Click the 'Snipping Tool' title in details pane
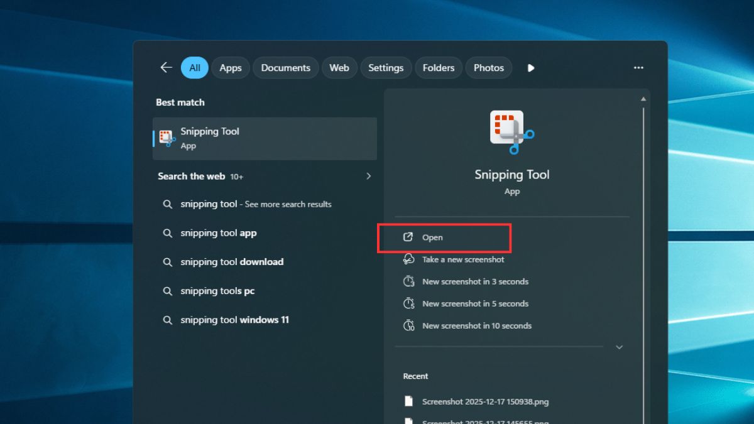This screenshot has height=424, width=754. click(512, 175)
